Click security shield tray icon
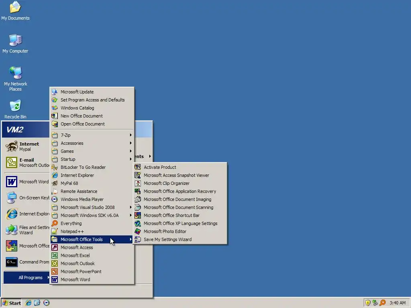411x308 pixels. [x=368, y=303]
